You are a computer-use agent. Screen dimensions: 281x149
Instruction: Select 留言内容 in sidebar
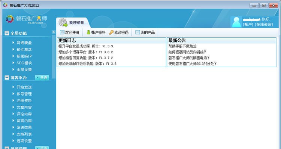click(24, 121)
